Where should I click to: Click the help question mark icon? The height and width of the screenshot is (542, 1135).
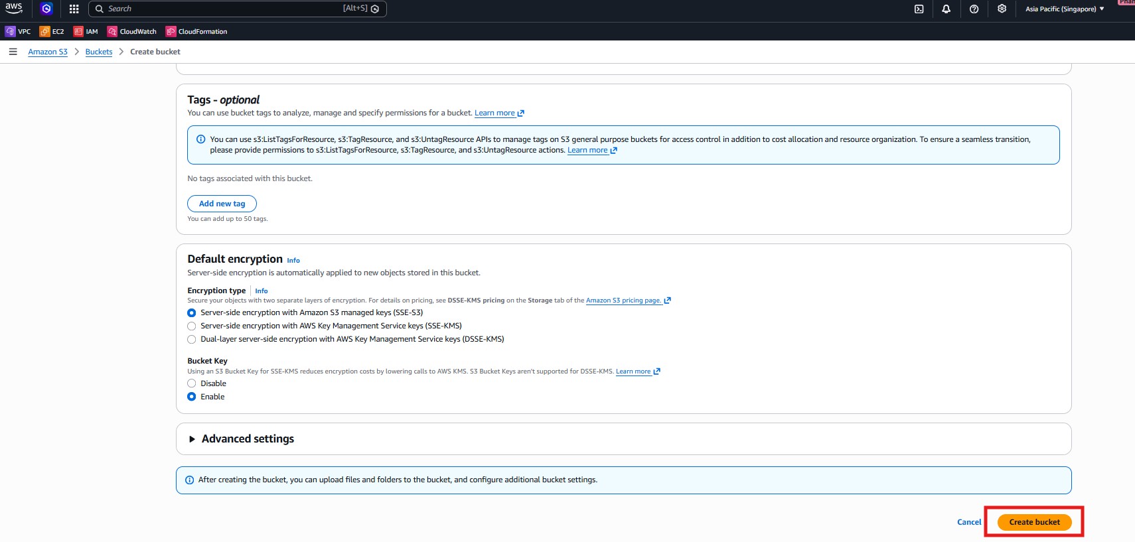coord(974,9)
